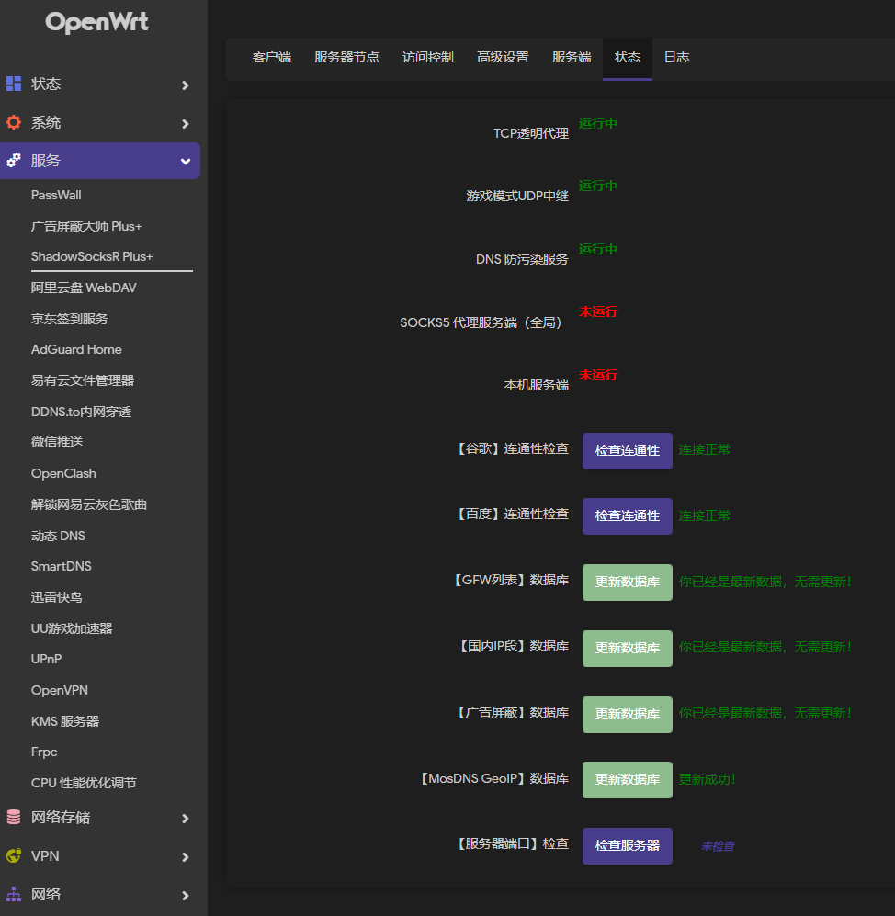The image size is (895, 916).
Task: Open the 日志 tab
Action: click(x=676, y=57)
